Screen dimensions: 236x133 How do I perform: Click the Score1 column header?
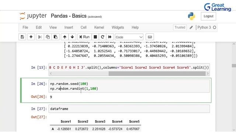pyautogui.click(x=66, y=122)
